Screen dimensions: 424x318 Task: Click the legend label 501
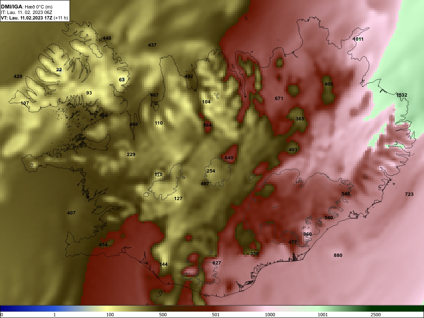coord(216,315)
